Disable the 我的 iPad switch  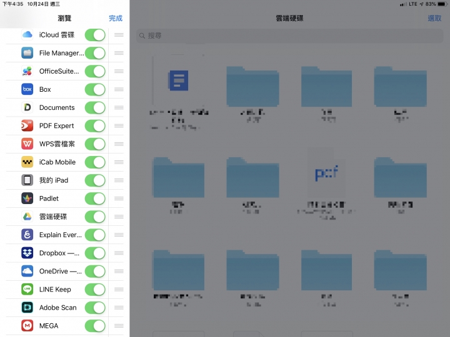pyautogui.click(x=95, y=180)
